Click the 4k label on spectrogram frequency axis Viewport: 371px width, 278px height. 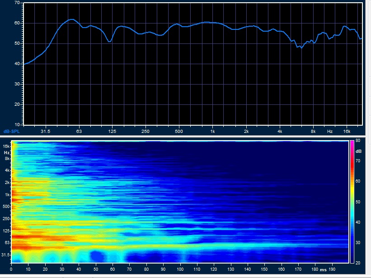click(7, 170)
